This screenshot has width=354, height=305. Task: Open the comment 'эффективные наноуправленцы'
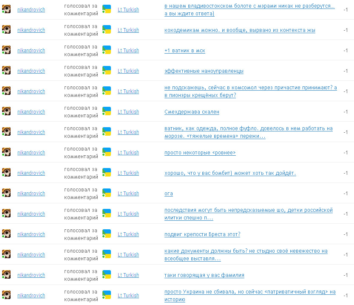click(x=204, y=71)
